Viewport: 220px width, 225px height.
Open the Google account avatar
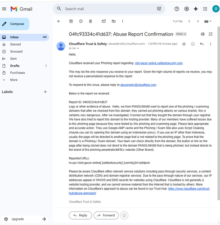pyautogui.click(x=216, y=9)
